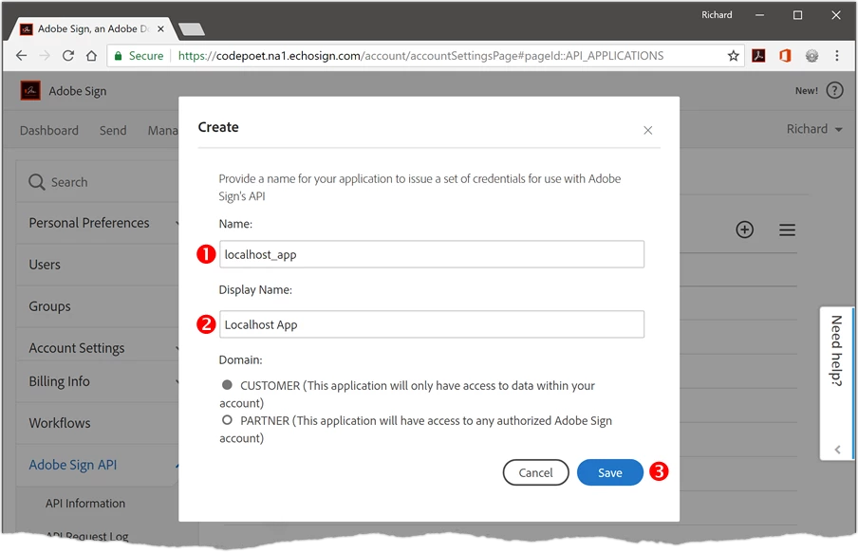Click Save to create the application
The width and height of the screenshot is (858, 552).
[x=609, y=472]
